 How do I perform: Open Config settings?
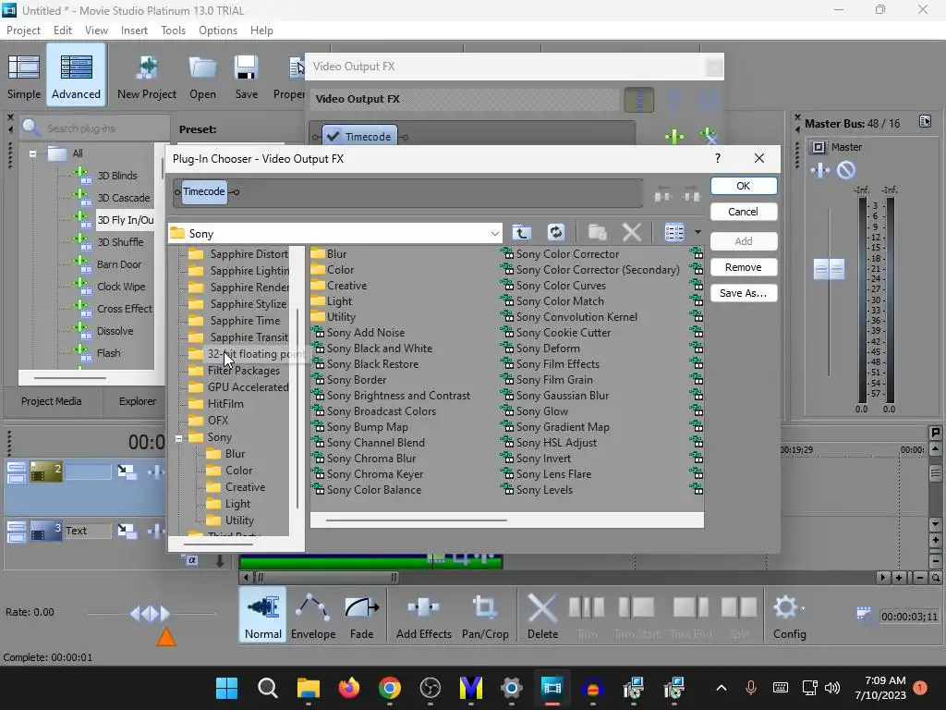click(789, 615)
